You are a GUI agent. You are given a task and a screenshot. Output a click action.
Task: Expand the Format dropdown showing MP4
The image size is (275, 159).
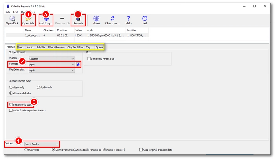coord(52,64)
